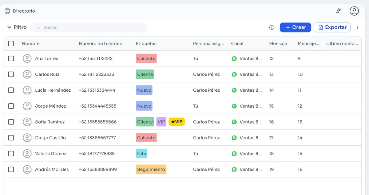Check the Andrés Morales row checkbox
Image resolution: width=369 pixels, height=195 pixels.
click(x=11, y=169)
